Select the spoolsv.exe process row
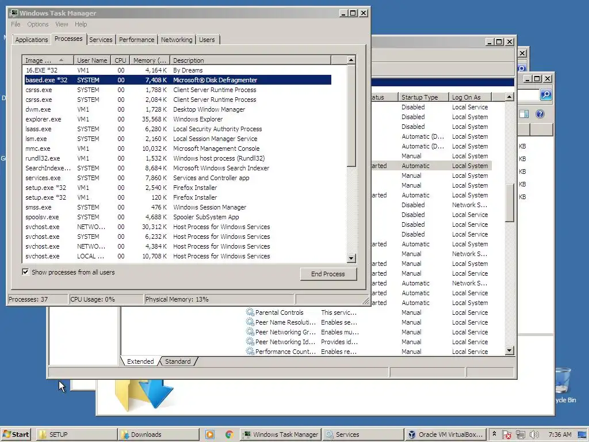The width and height of the screenshot is (589, 442). click(178, 217)
